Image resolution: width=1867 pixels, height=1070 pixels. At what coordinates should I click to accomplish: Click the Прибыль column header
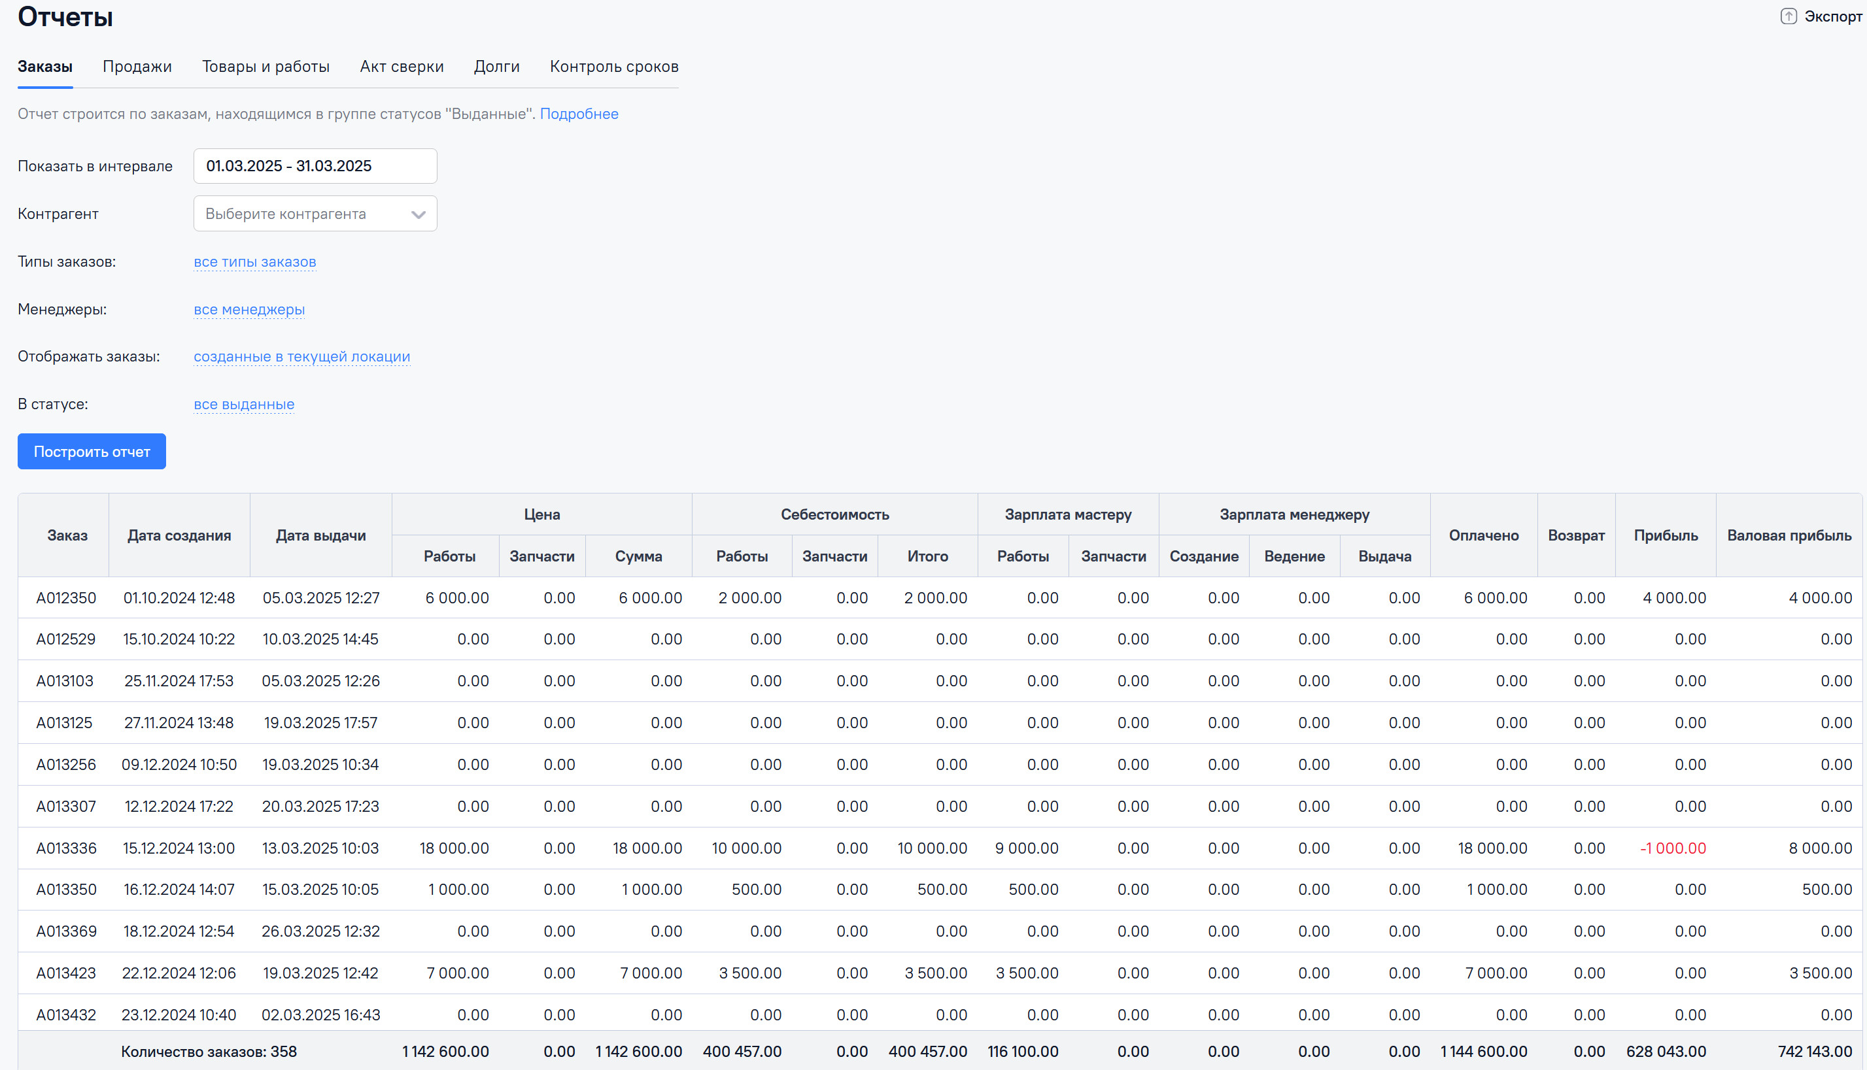(x=1666, y=536)
